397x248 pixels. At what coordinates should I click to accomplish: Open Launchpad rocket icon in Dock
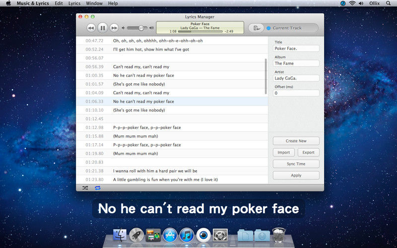136,235
